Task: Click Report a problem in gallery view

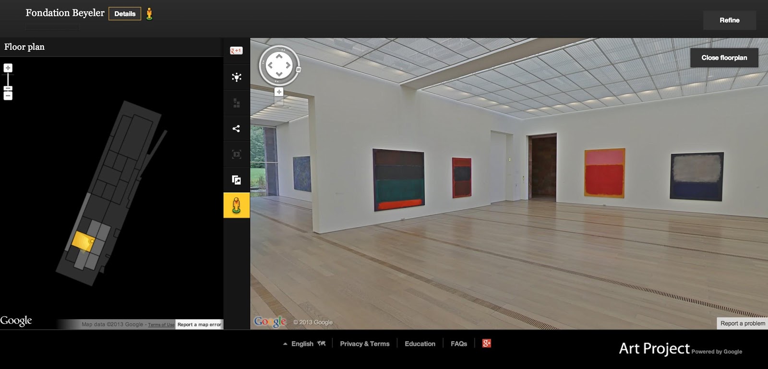Action: tap(743, 323)
